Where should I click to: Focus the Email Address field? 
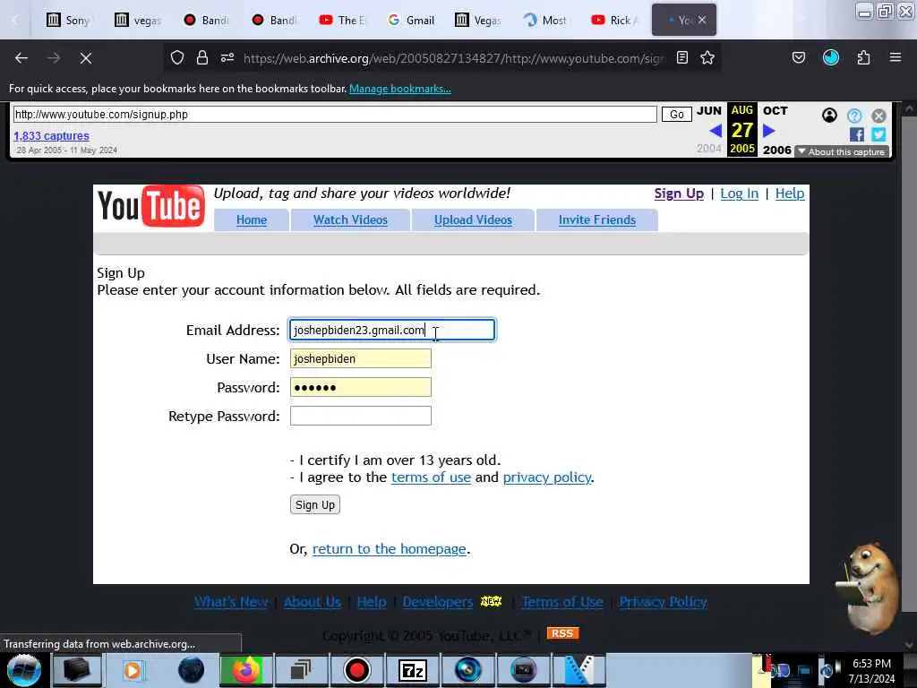[x=392, y=330]
